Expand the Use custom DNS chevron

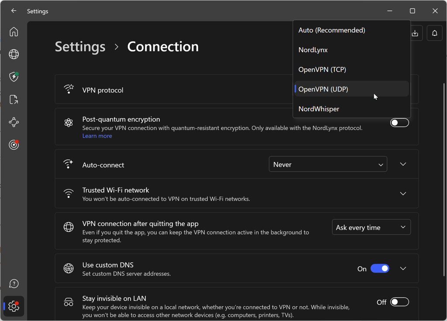tap(403, 269)
